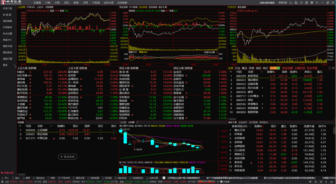
Task: Switch to 上证50 index tab
Action: (x=40, y=7)
